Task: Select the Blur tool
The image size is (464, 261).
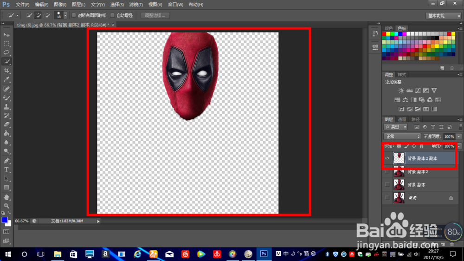Action: point(6,142)
